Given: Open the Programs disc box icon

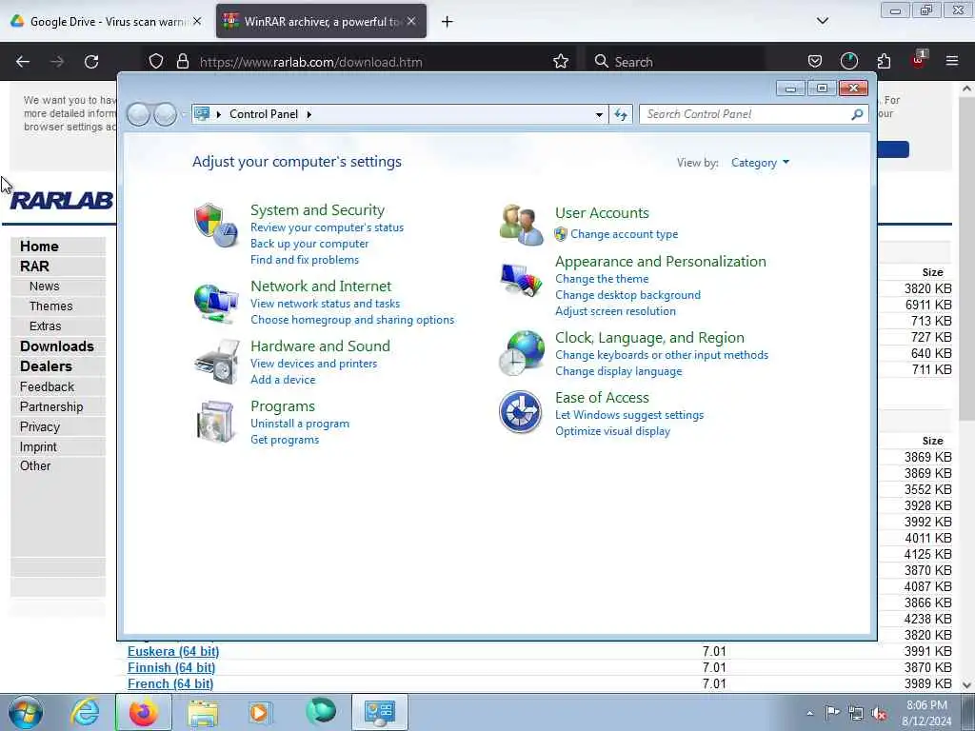Looking at the screenshot, I should click(215, 422).
